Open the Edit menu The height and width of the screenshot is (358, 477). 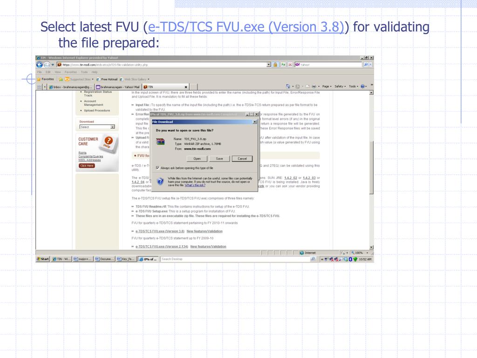(48, 72)
